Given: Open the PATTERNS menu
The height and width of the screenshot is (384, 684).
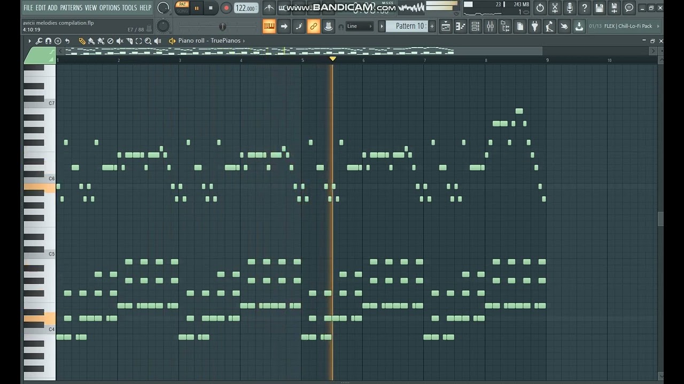Looking at the screenshot, I should pyautogui.click(x=71, y=7).
